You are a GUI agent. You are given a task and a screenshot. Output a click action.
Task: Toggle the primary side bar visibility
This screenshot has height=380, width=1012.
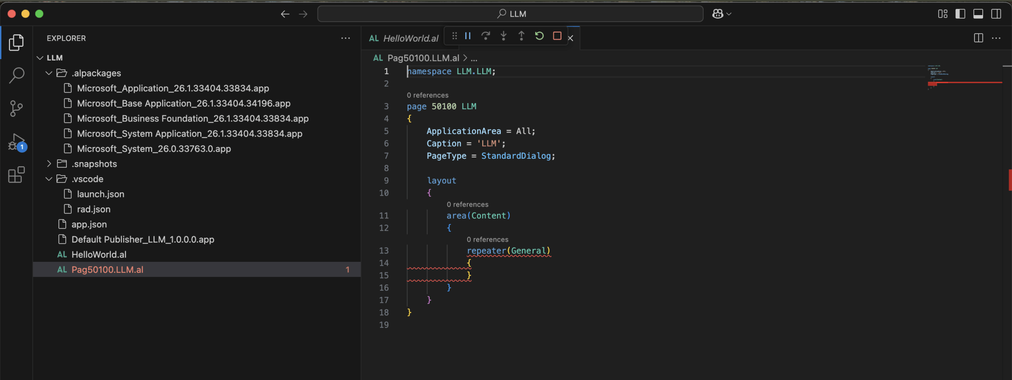(x=960, y=14)
